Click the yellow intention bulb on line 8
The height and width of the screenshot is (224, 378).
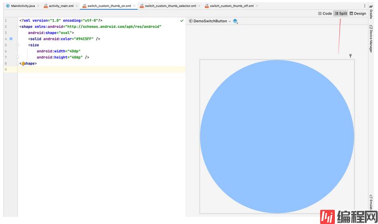(x=23, y=64)
